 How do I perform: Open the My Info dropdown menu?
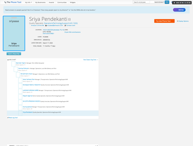pos(28,2)
